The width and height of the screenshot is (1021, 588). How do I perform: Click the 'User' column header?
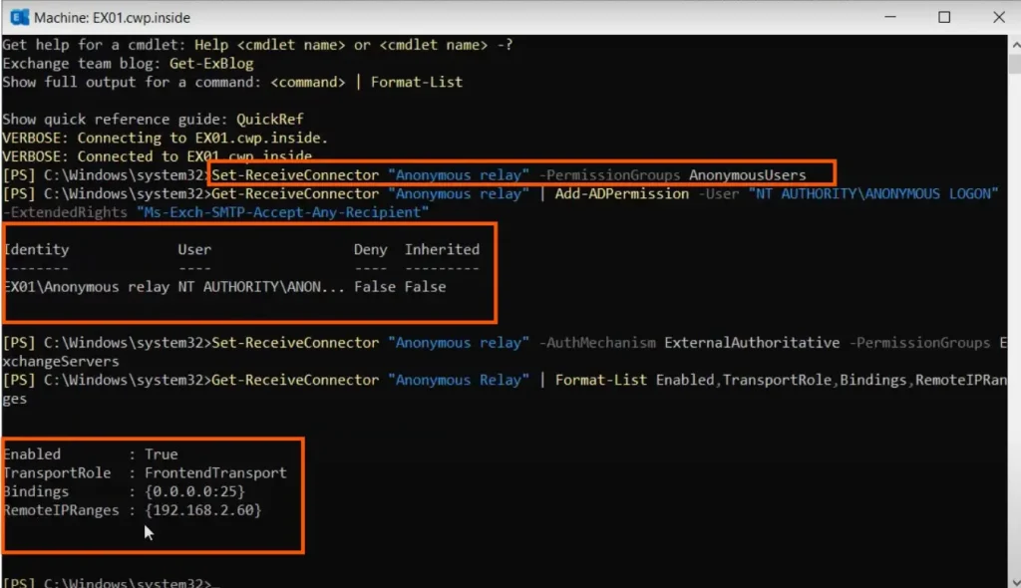194,249
